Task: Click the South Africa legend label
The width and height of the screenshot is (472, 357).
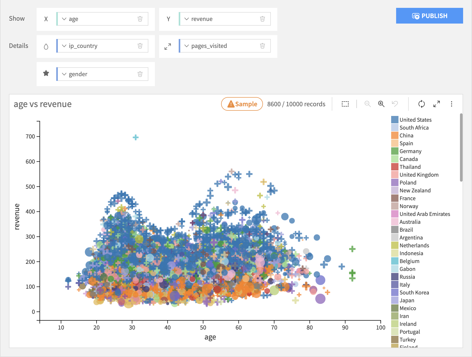Action: pos(414,127)
